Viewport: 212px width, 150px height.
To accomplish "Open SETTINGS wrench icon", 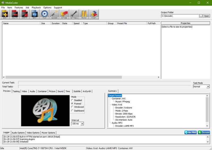I will pyautogui.click(x=74, y=14).
